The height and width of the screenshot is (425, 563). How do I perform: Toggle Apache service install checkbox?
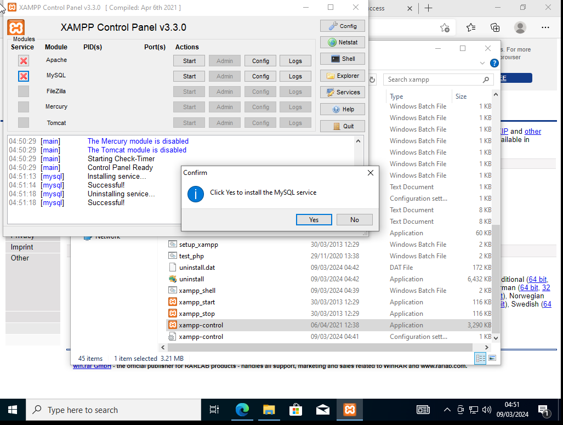coord(24,60)
